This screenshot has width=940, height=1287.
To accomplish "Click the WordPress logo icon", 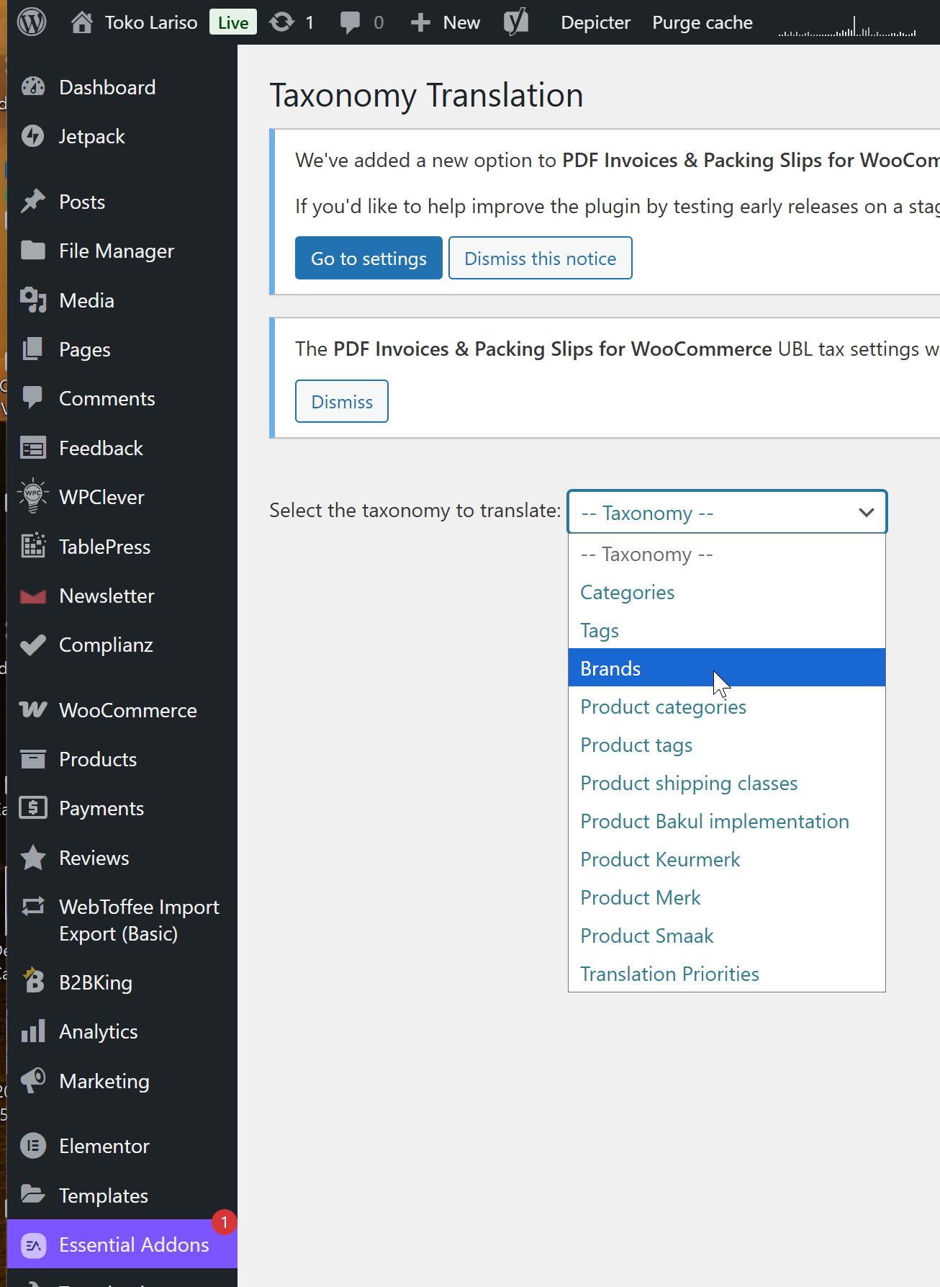I will (32, 22).
